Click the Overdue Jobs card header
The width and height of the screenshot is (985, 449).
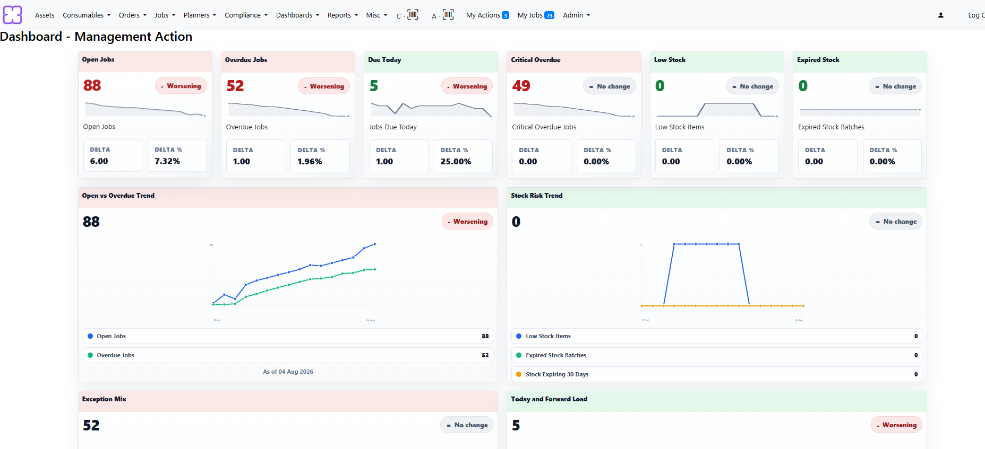[x=288, y=61]
